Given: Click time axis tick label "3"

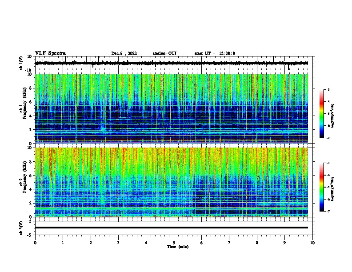Looking at the screenshot, I should tap(118, 243).
